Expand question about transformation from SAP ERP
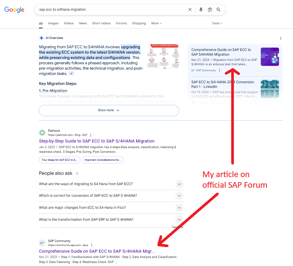Image resolution: width=293 pixels, height=266 pixels. 111,219
